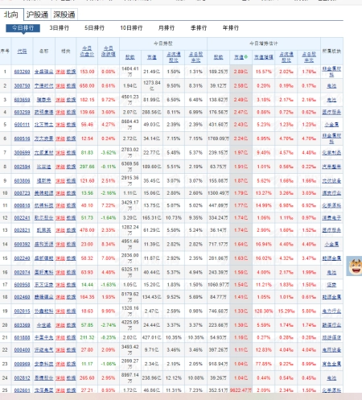Sort by the 代码 column header

click(x=22, y=51)
